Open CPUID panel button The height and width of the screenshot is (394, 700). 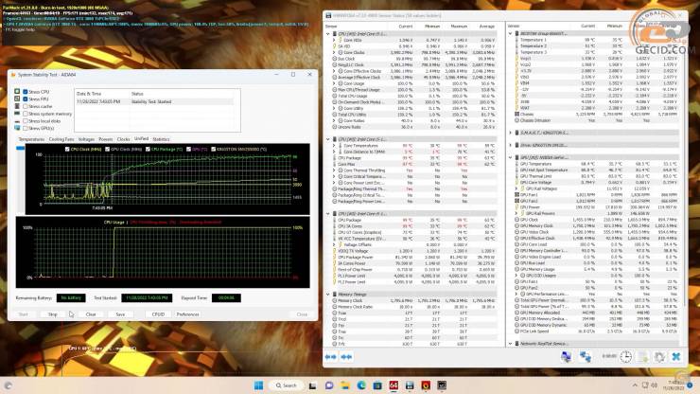click(x=158, y=314)
